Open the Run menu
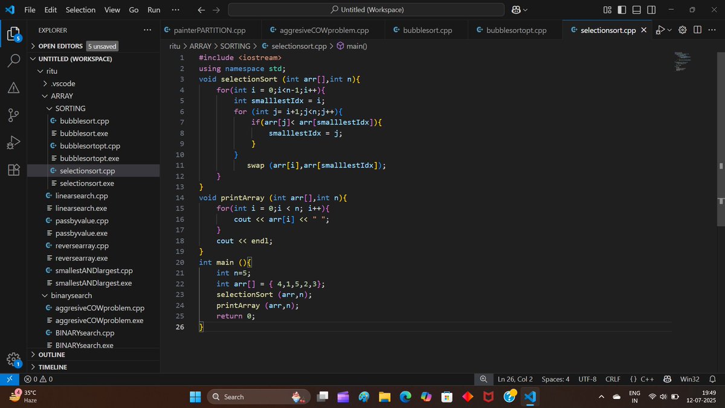 pyautogui.click(x=154, y=10)
